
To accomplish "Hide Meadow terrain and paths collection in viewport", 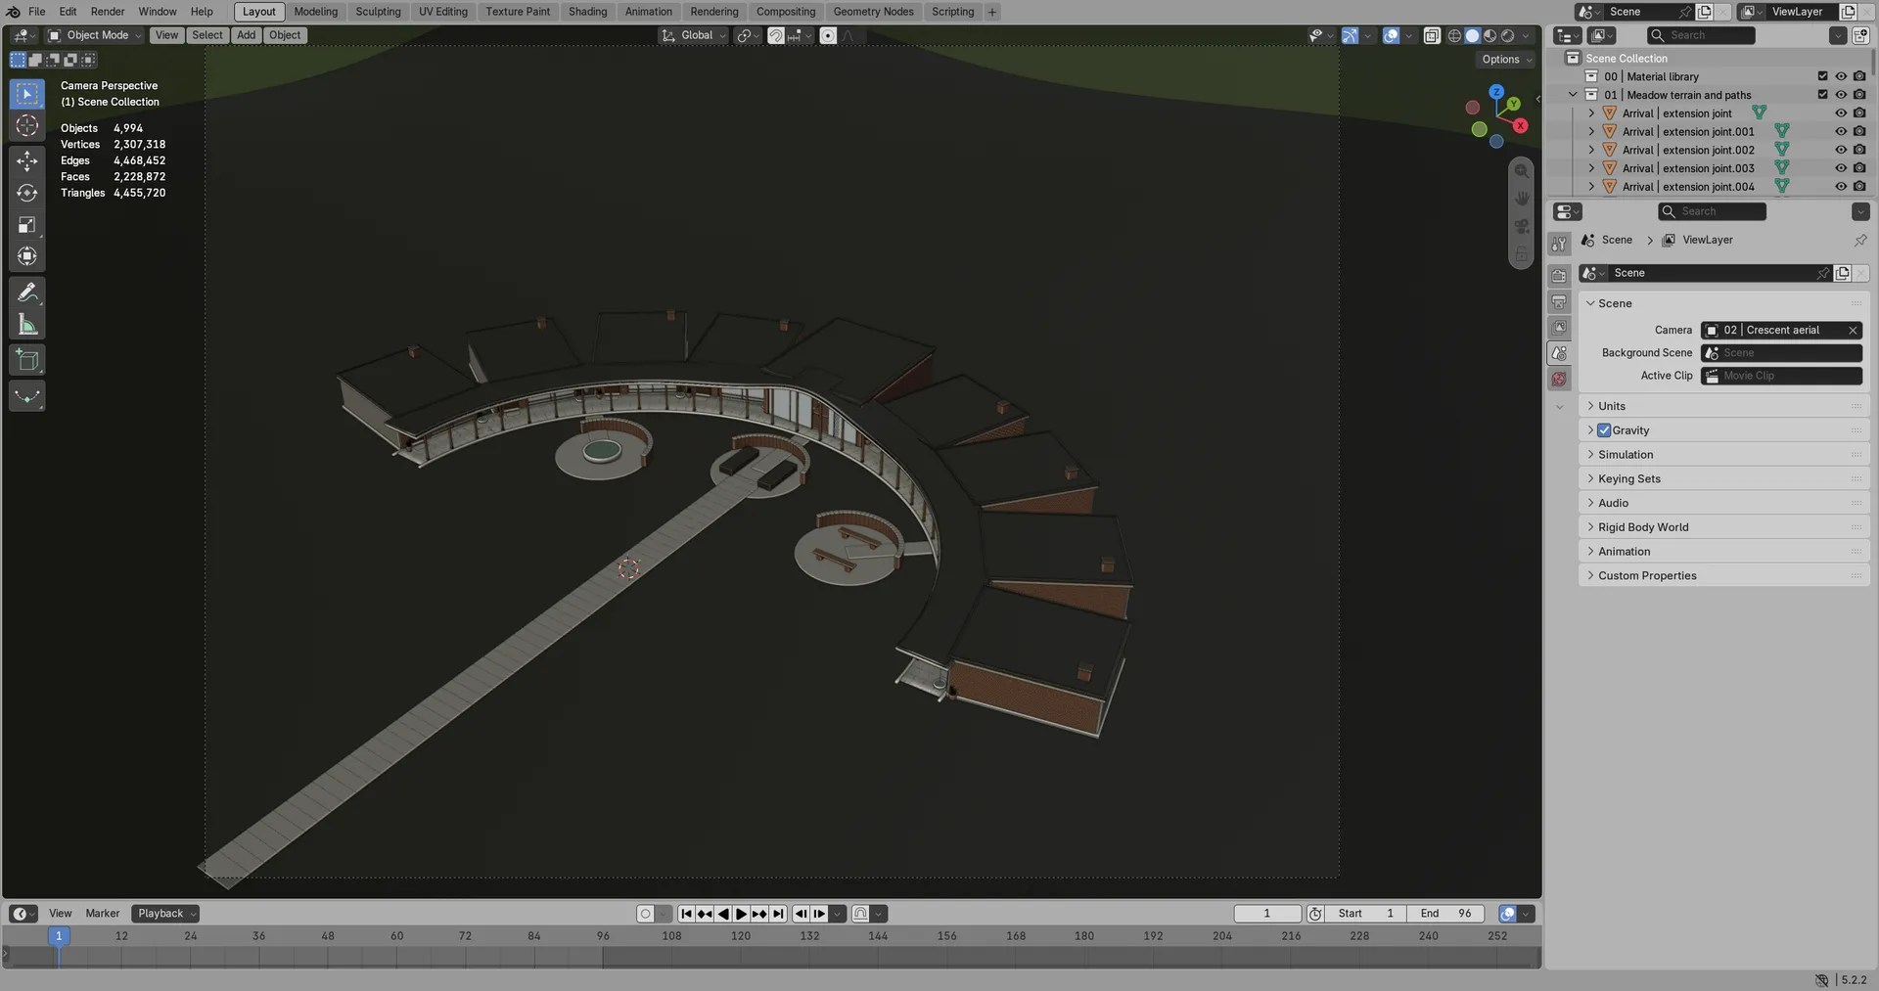I will point(1841,95).
